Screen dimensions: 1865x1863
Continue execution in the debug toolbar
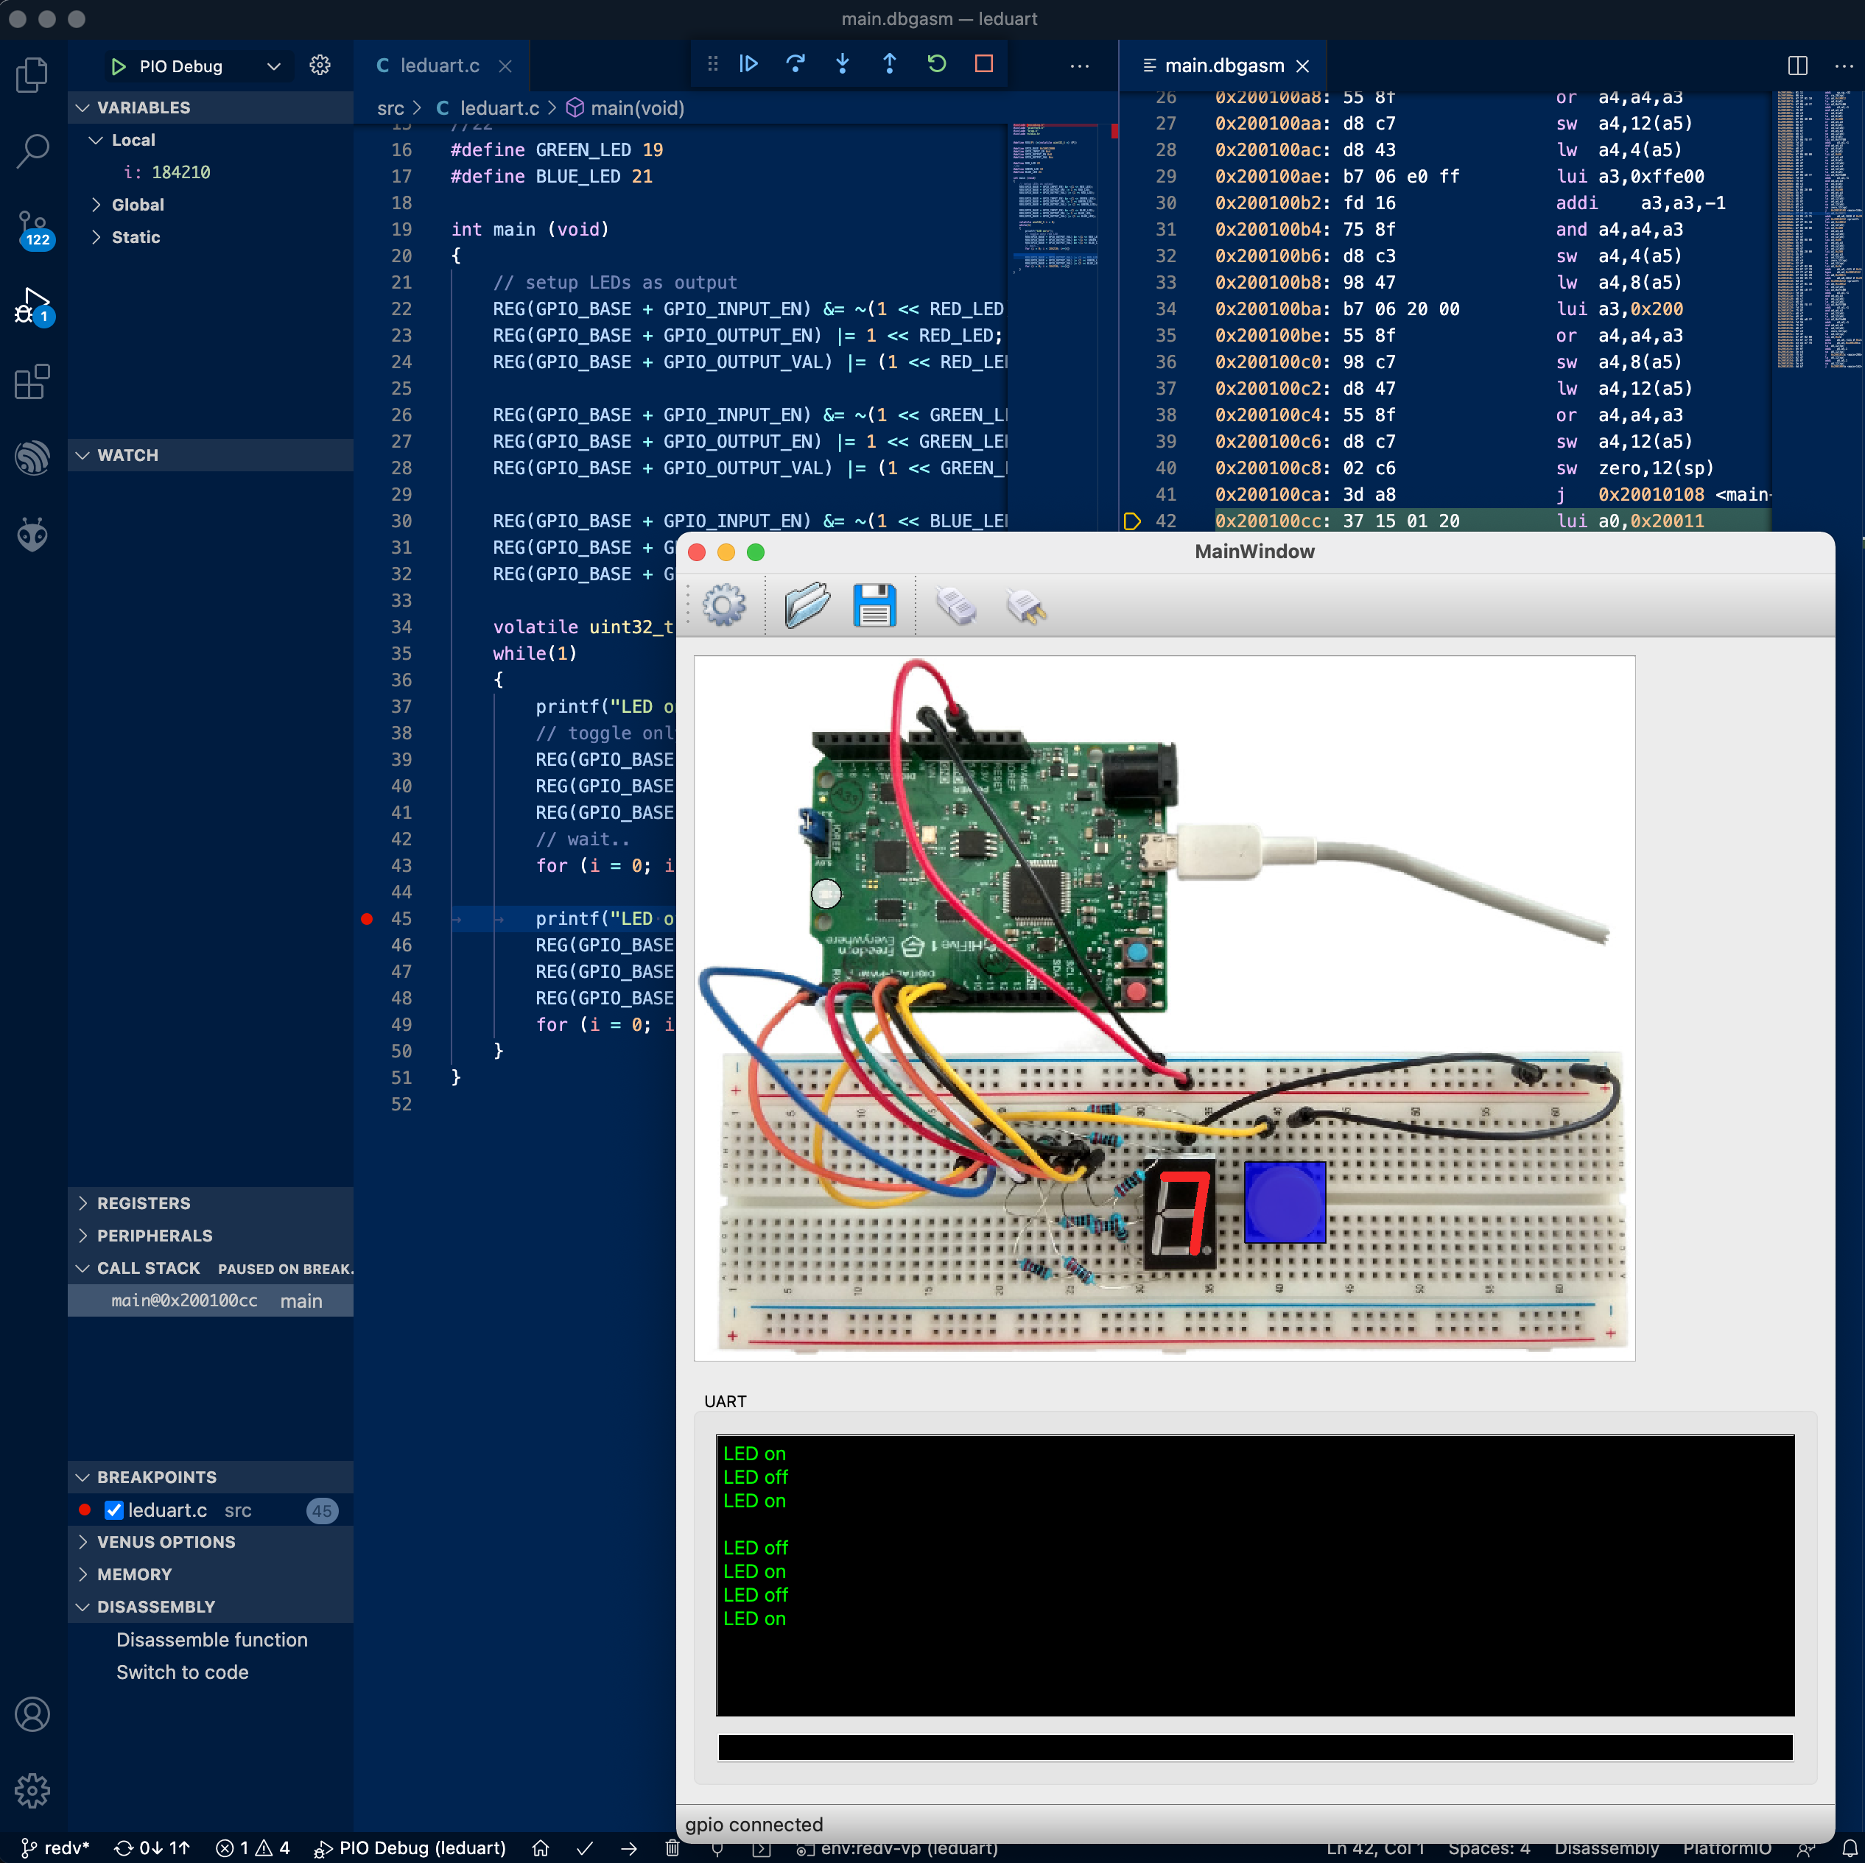(749, 64)
